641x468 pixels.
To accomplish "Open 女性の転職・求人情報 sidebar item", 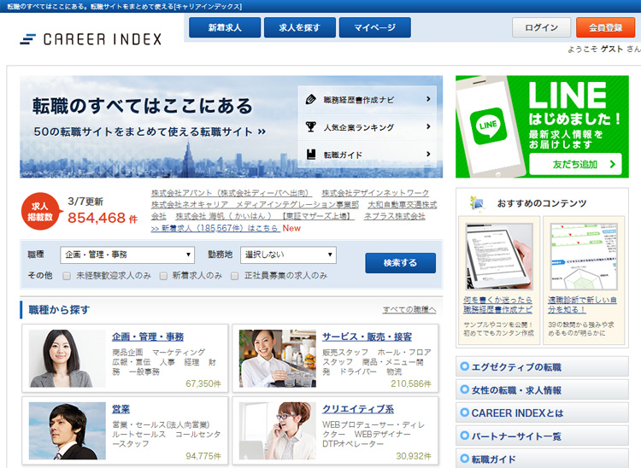I will 542,389.
